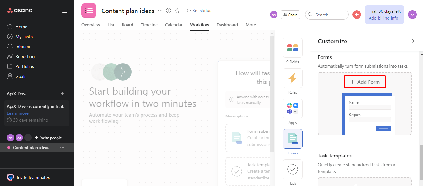The width and height of the screenshot is (423, 186).
Task: Open Learn more trial link
Action: click(18, 113)
